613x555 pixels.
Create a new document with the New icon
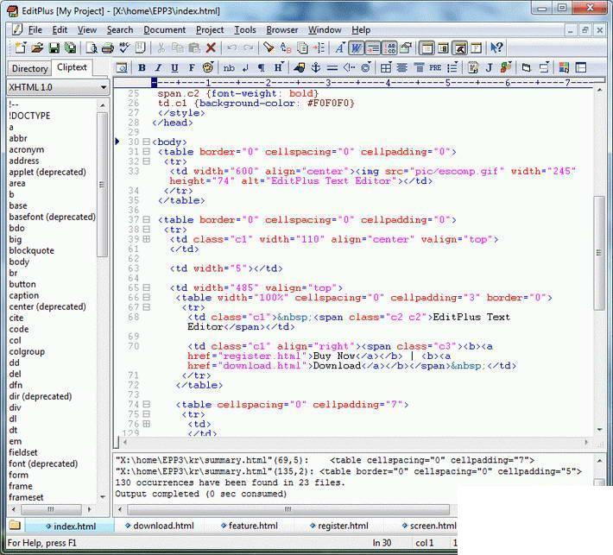[21, 47]
